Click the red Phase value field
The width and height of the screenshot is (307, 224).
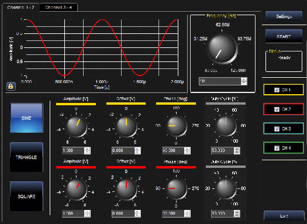tap(173, 213)
